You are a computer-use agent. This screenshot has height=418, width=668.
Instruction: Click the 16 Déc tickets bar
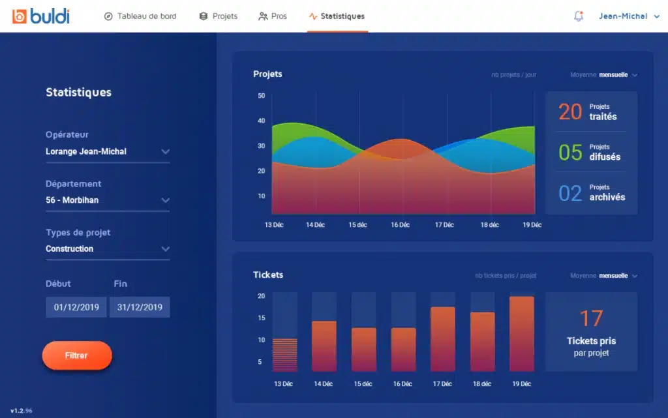(x=403, y=350)
